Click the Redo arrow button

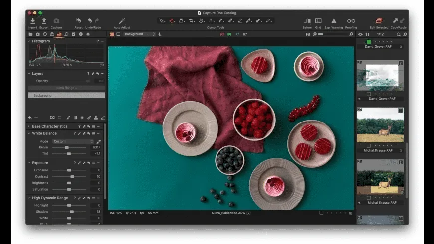click(97, 21)
